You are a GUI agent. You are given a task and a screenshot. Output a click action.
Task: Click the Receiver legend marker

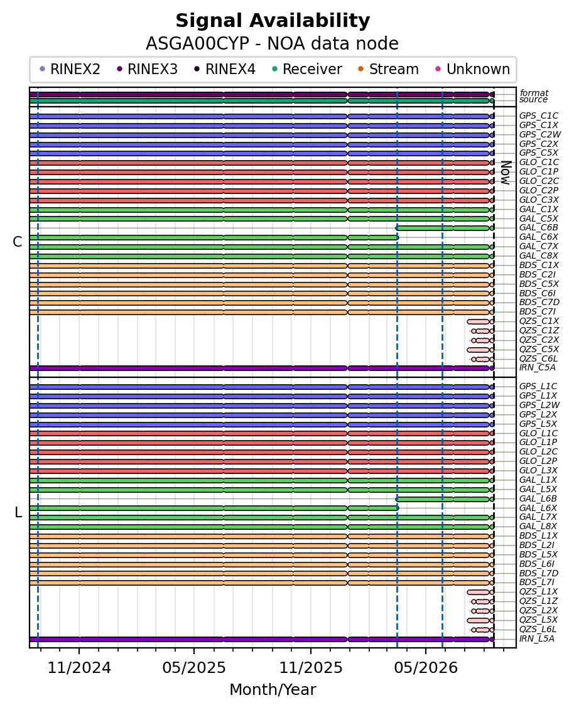(x=274, y=69)
